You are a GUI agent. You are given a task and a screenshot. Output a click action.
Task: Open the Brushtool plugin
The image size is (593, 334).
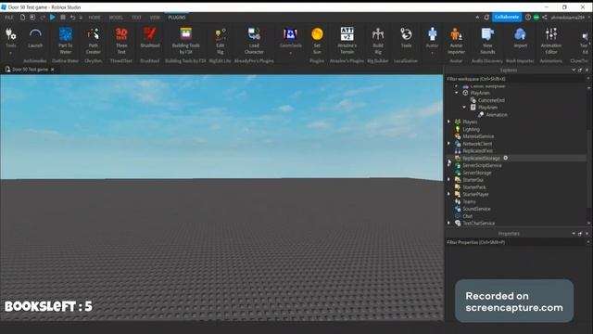150,38
